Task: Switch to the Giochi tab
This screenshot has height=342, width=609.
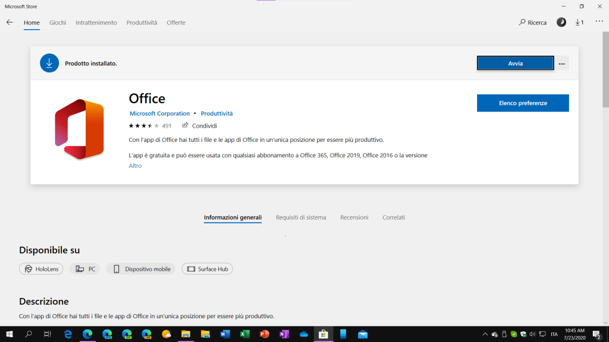Action: [x=58, y=23]
